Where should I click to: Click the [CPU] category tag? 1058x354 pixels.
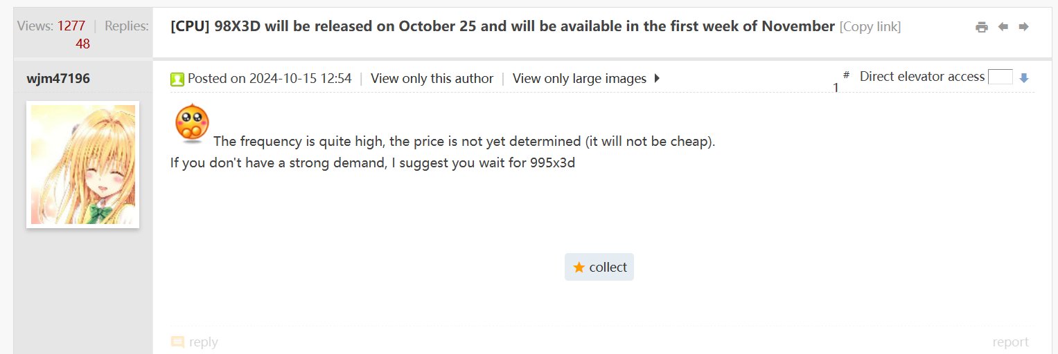[188, 26]
